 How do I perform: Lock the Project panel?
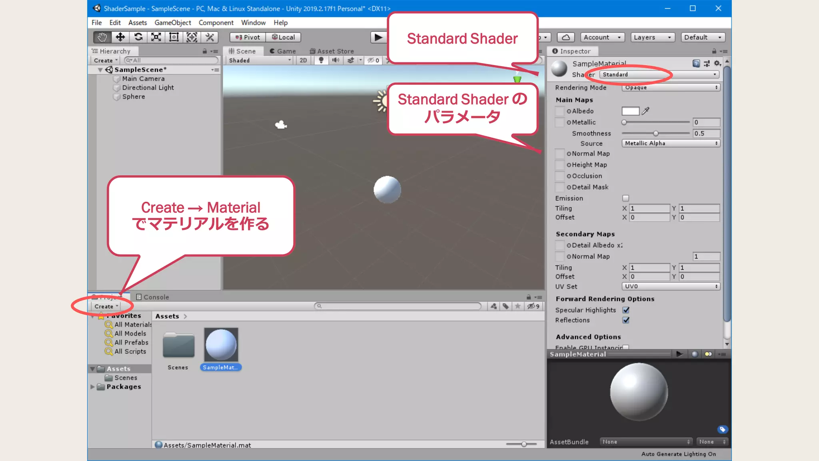click(529, 297)
